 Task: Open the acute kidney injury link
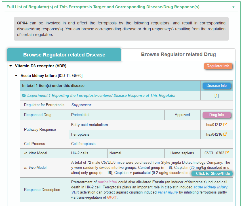[x=210, y=187]
